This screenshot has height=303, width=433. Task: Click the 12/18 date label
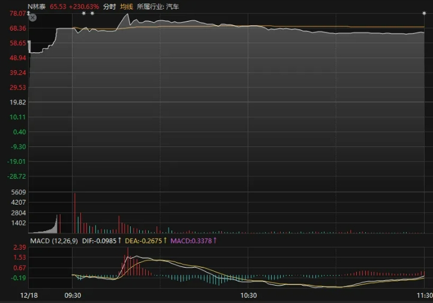29,295
